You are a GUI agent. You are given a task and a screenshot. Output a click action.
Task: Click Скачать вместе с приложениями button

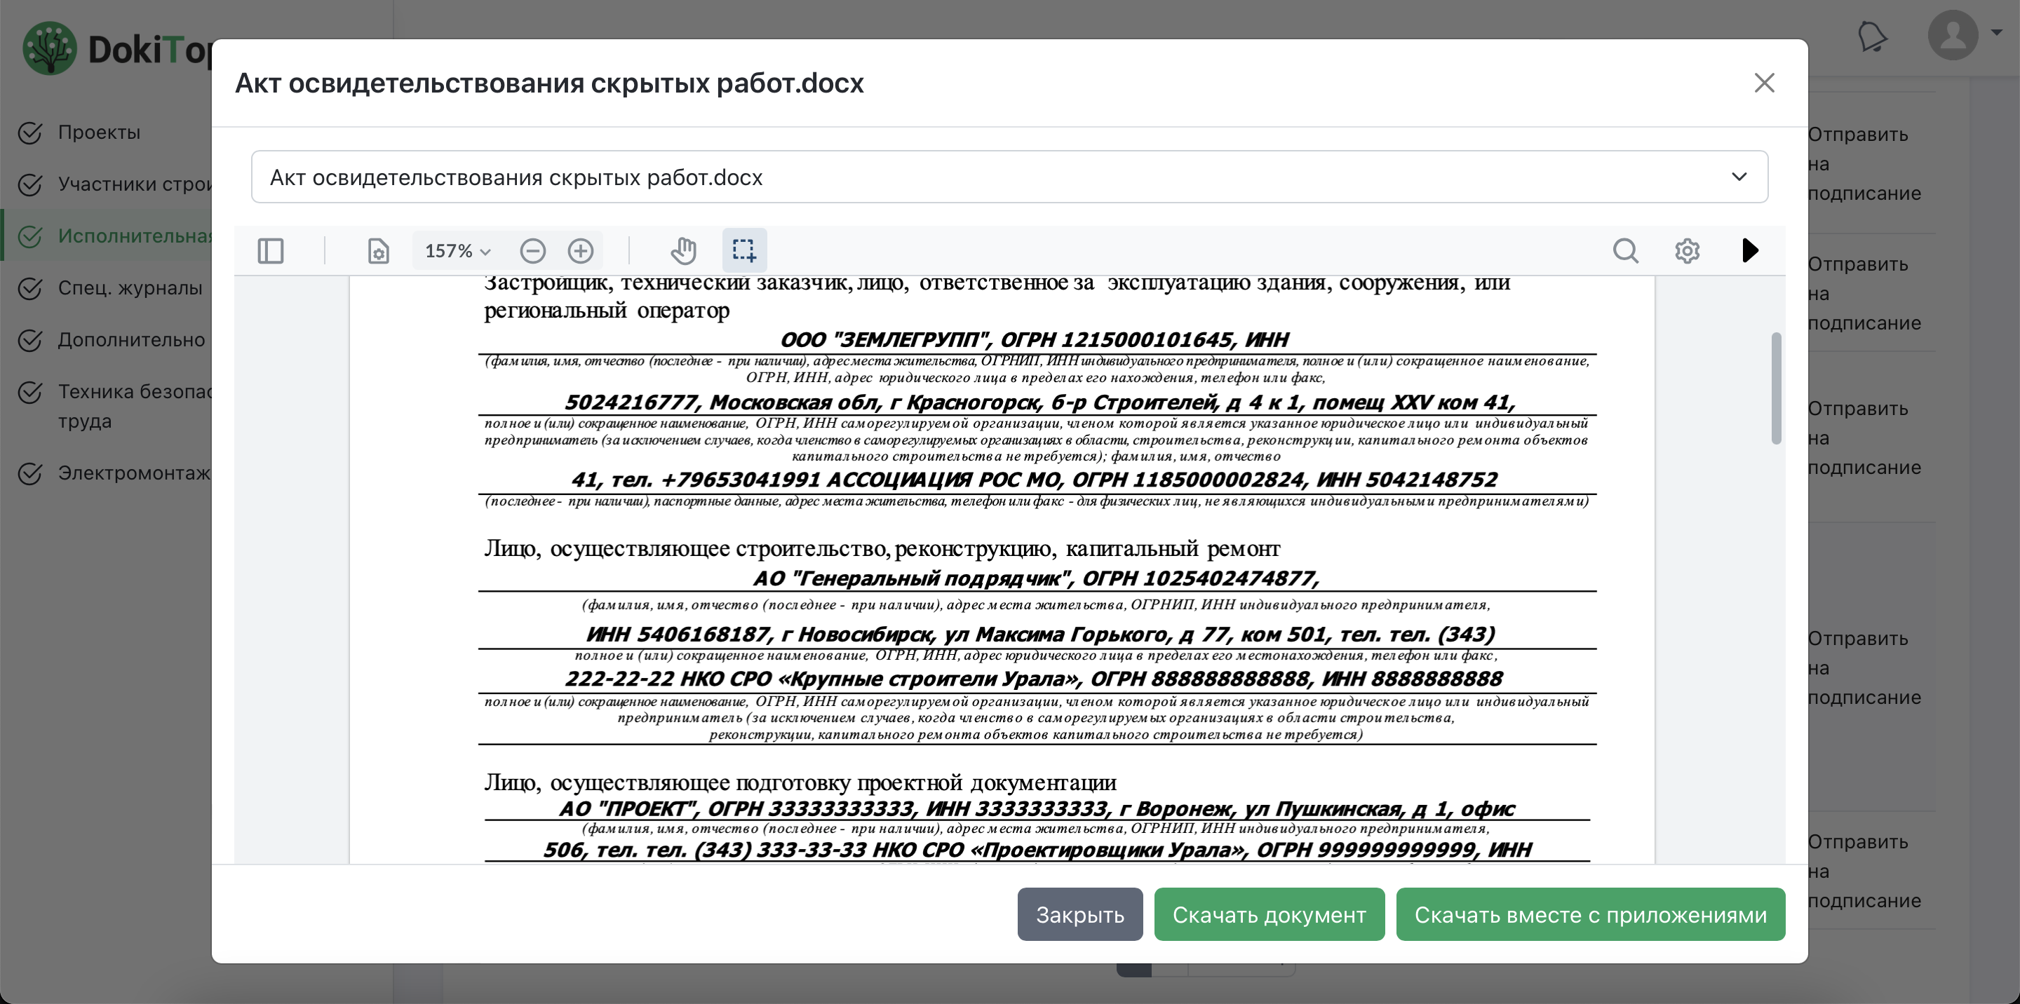1589,915
